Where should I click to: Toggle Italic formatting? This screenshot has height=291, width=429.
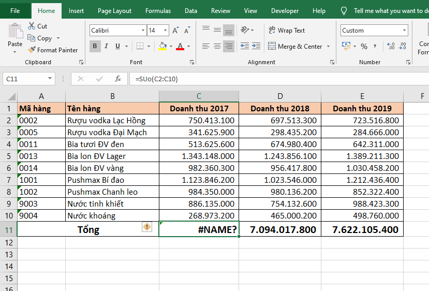(x=107, y=47)
